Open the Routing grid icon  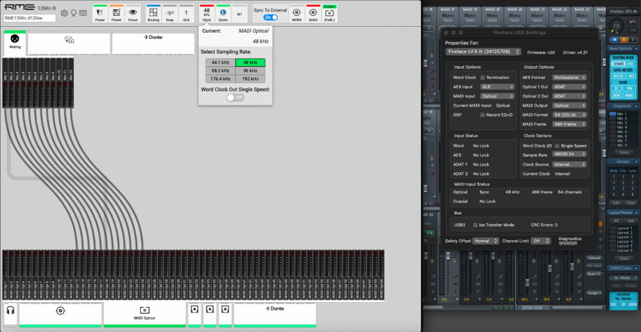pos(153,14)
